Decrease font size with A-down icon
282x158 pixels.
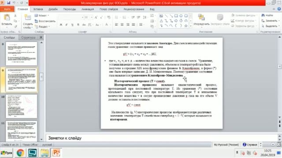[101, 18]
